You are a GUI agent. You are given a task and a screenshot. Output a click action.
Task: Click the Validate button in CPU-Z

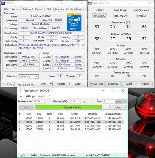click(61, 84)
